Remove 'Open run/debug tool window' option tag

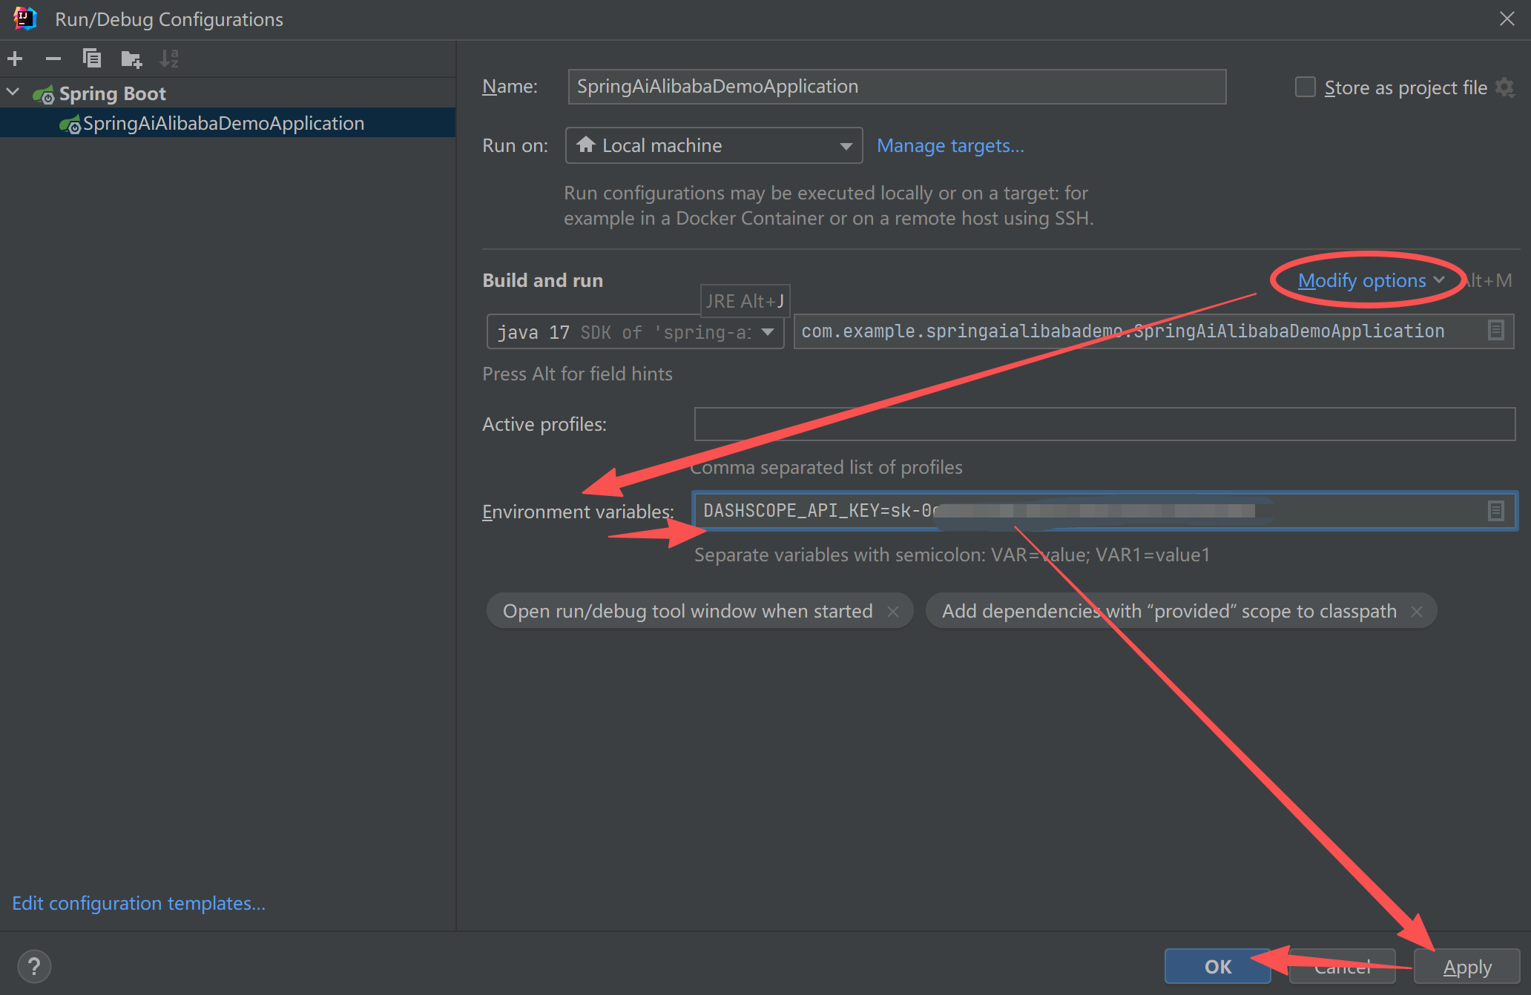[x=893, y=612]
